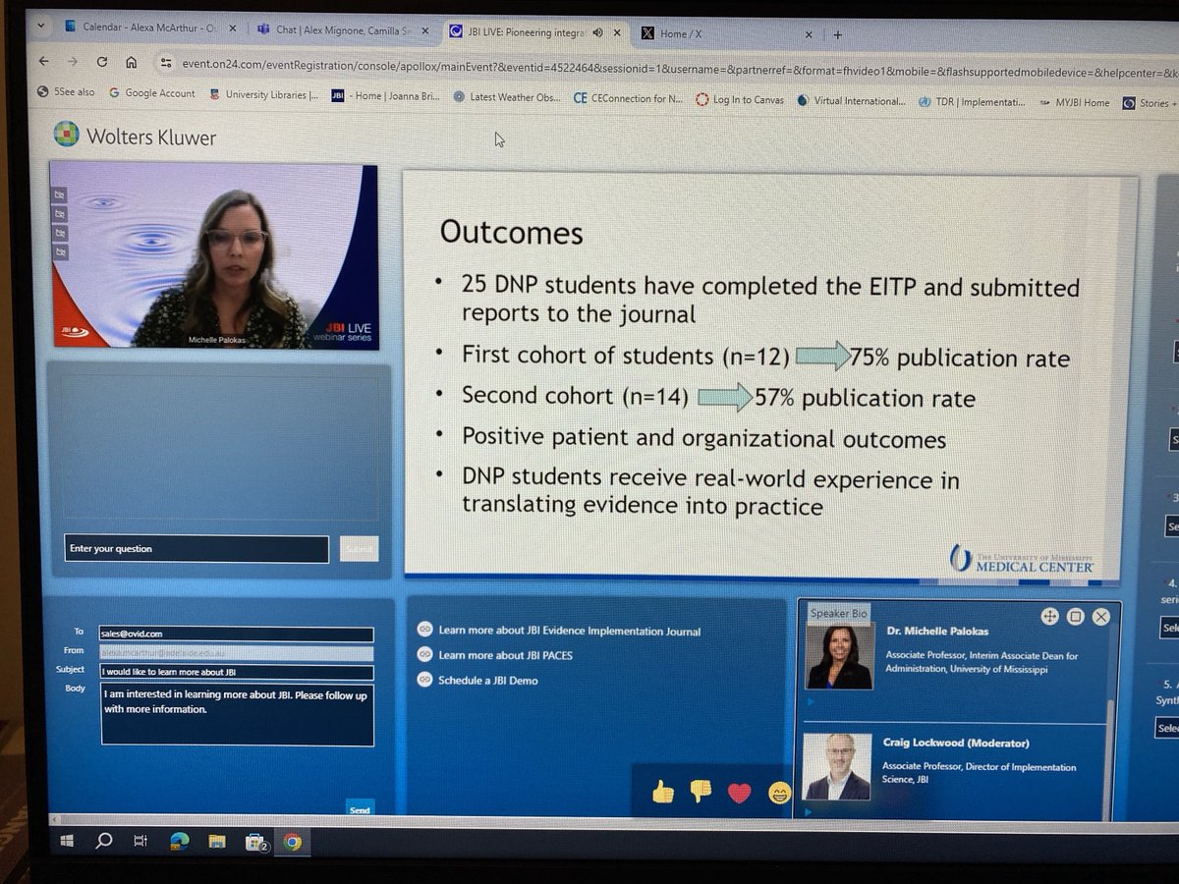Open a new browser tab
This screenshot has height=884, width=1179.
838,33
